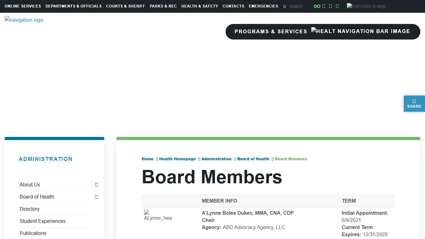
Task: Select Departments & Officials in top bar
Action: coord(73,6)
